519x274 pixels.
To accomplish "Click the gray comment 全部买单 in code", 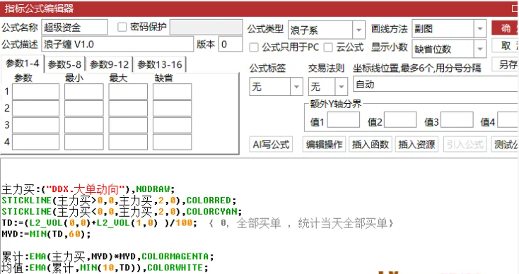I will pyautogui.click(x=259, y=223).
